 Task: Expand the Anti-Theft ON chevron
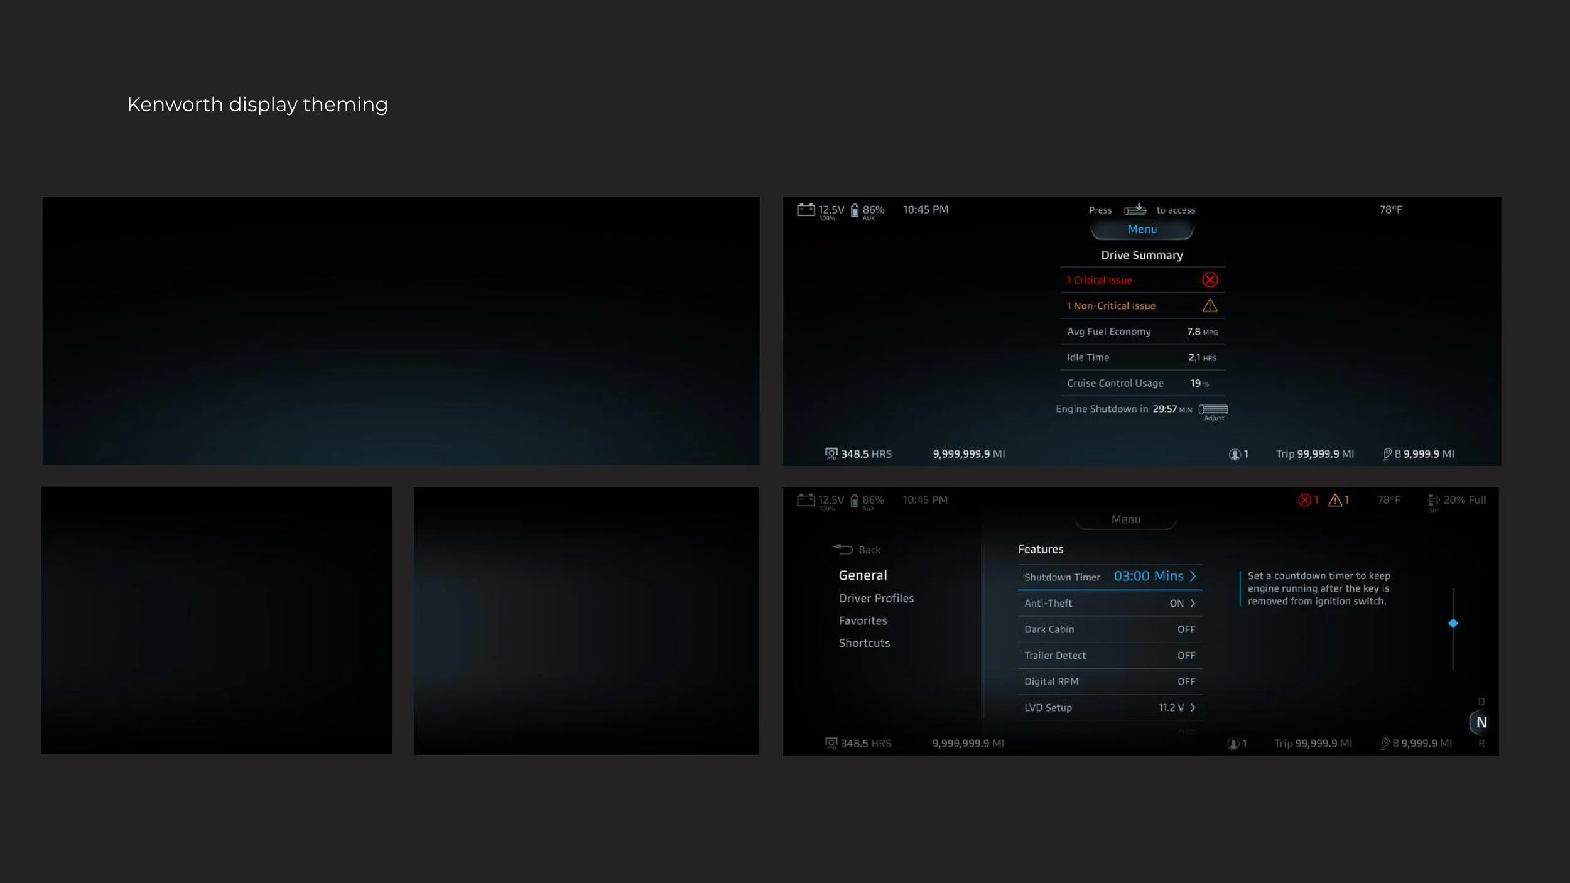click(1193, 603)
